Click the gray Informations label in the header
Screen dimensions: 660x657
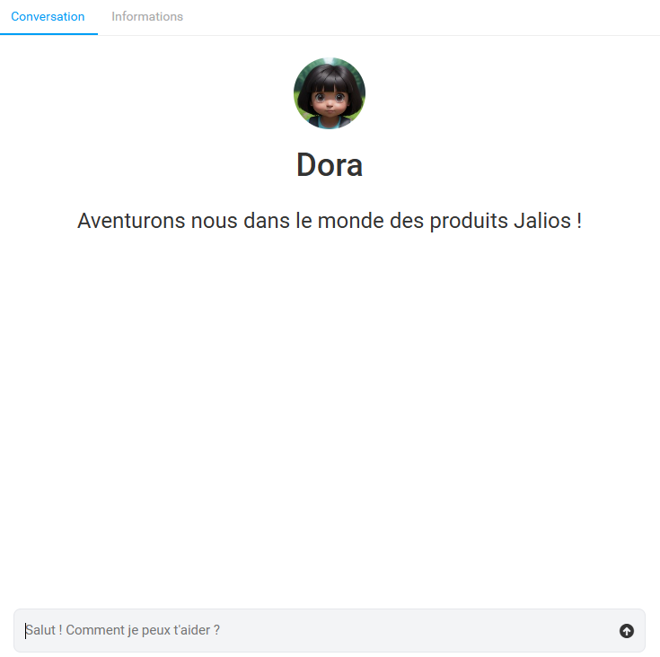tap(147, 16)
